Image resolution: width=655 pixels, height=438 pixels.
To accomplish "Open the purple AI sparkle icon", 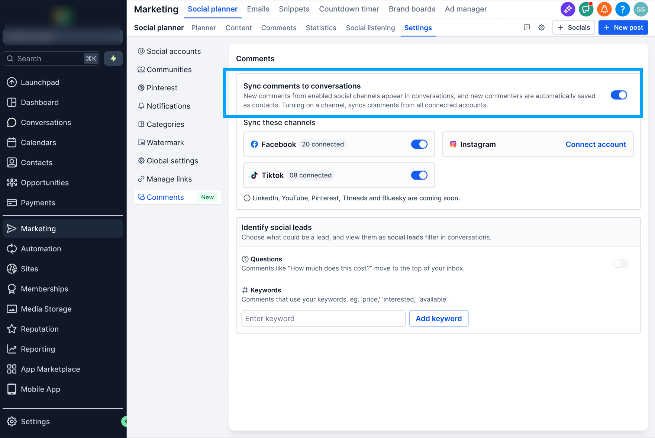I will pos(568,9).
